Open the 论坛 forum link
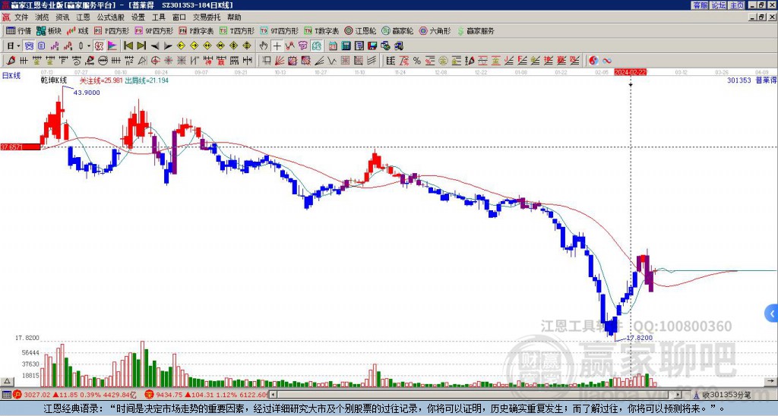The image size is (778, 416). click(x=718, y=5)
